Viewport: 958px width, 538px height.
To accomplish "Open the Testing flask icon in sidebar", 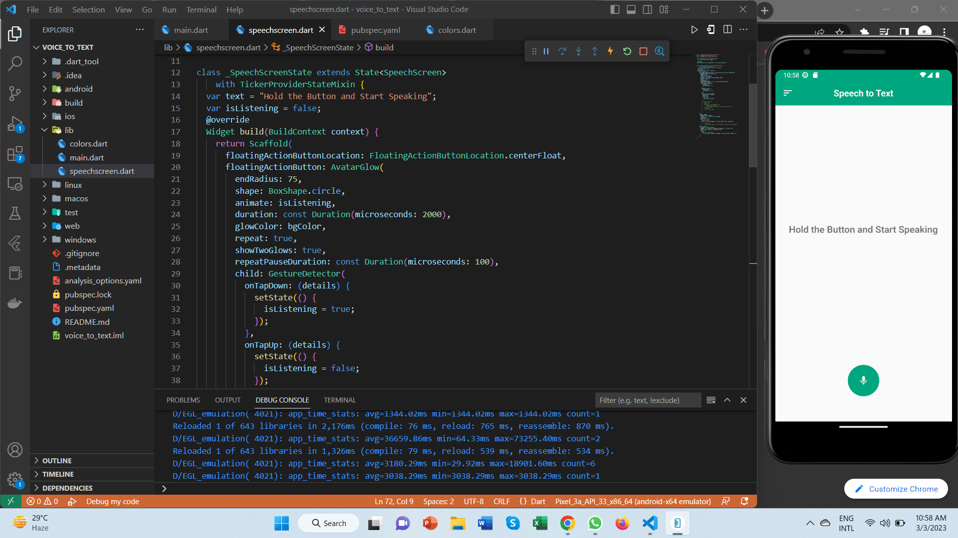I will click(x=15, y=213).
